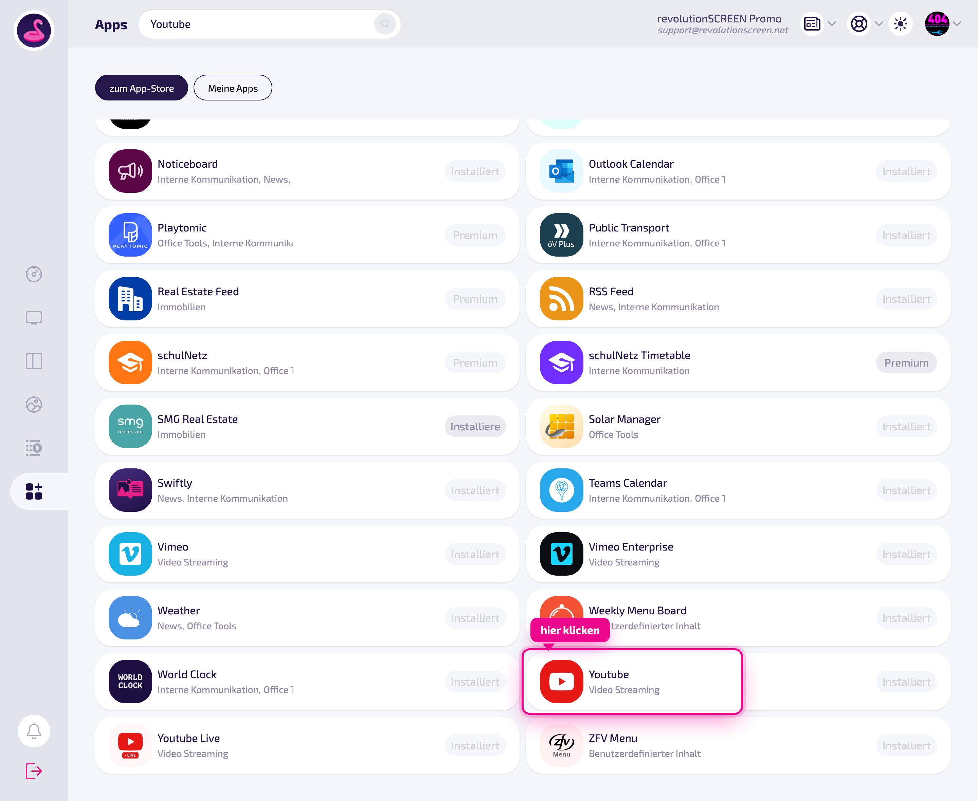
Task: Open the dashboard gauge icon in sidebar
Action: pos(34,274)
